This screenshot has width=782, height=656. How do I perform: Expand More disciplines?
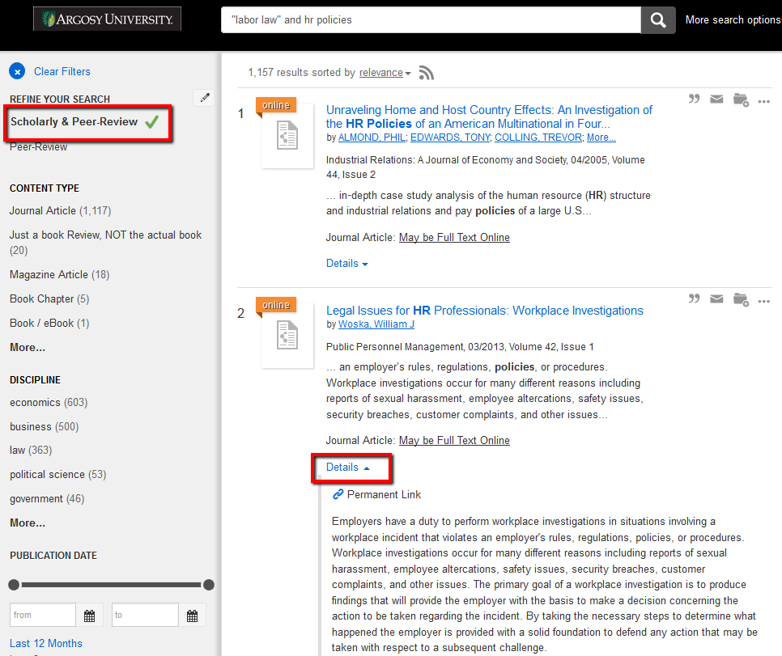coord(28,523)
